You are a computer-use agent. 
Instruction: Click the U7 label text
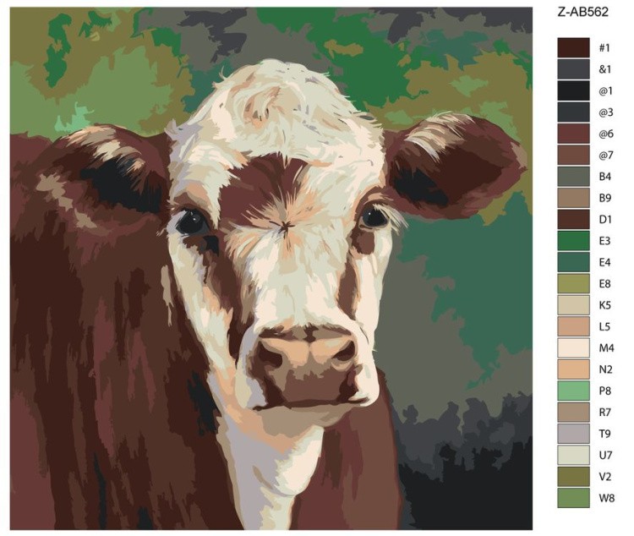605,456
